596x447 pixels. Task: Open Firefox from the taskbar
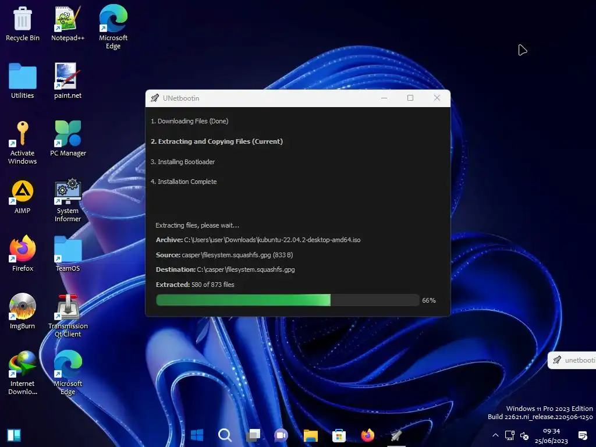[x=368, y=435]
